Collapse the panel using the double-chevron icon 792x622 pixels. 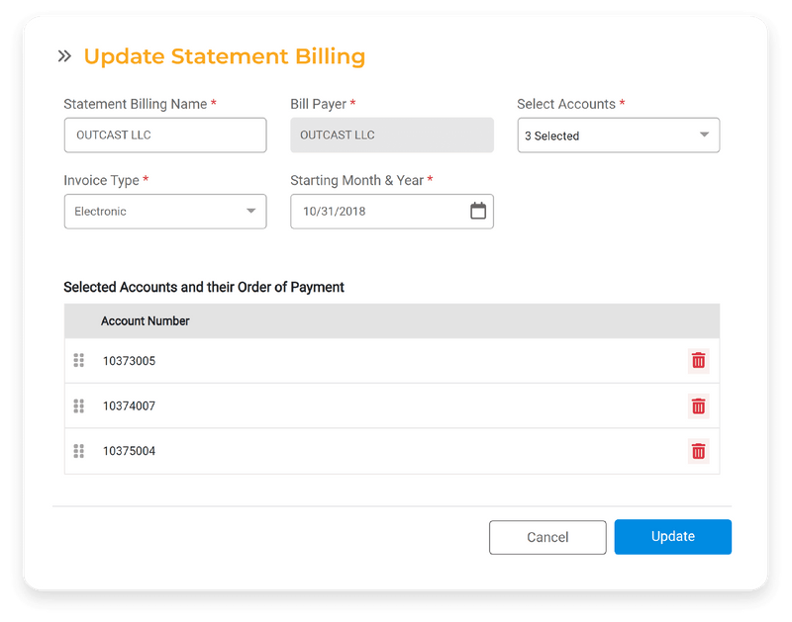coord(62,56)
